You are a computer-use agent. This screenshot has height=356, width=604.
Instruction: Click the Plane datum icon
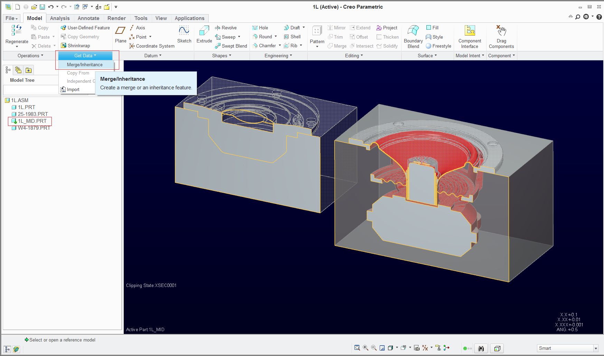click(x=120, y=31)
